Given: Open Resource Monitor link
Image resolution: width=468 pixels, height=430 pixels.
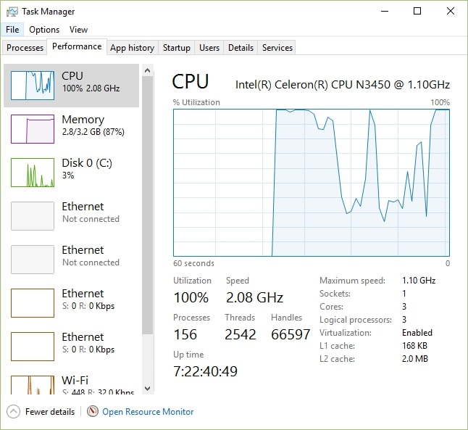Looking at the screenshot, I should [148, 412].
